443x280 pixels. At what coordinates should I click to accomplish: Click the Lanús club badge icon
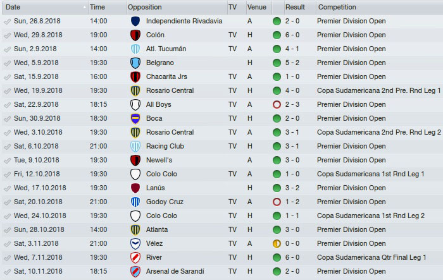[x=135, y=188]
